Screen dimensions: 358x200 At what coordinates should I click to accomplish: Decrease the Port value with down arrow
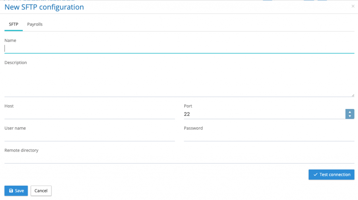(350, 116)
